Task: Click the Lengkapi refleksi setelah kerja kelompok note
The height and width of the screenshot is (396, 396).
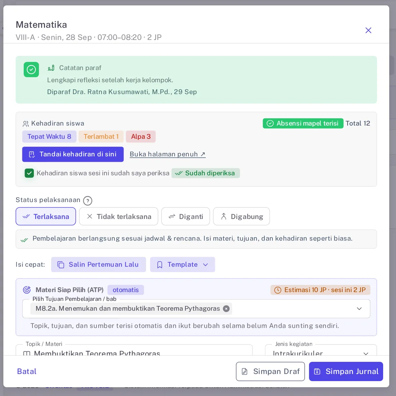Action: [110, 80]
